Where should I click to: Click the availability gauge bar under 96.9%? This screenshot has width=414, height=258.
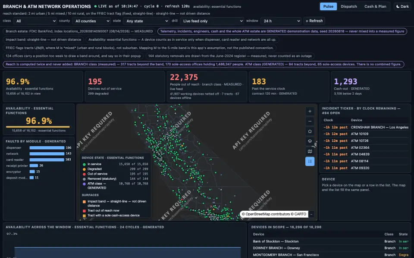tap(38, 127)
